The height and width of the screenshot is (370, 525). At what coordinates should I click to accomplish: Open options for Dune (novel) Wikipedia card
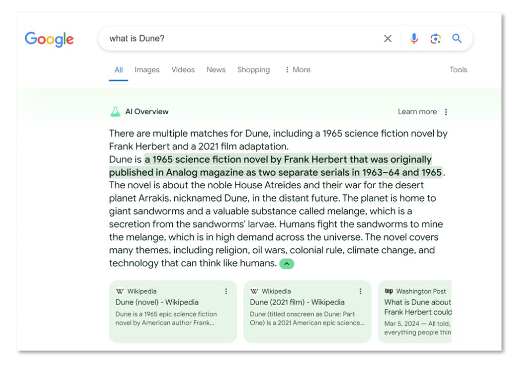click(226, 291)
